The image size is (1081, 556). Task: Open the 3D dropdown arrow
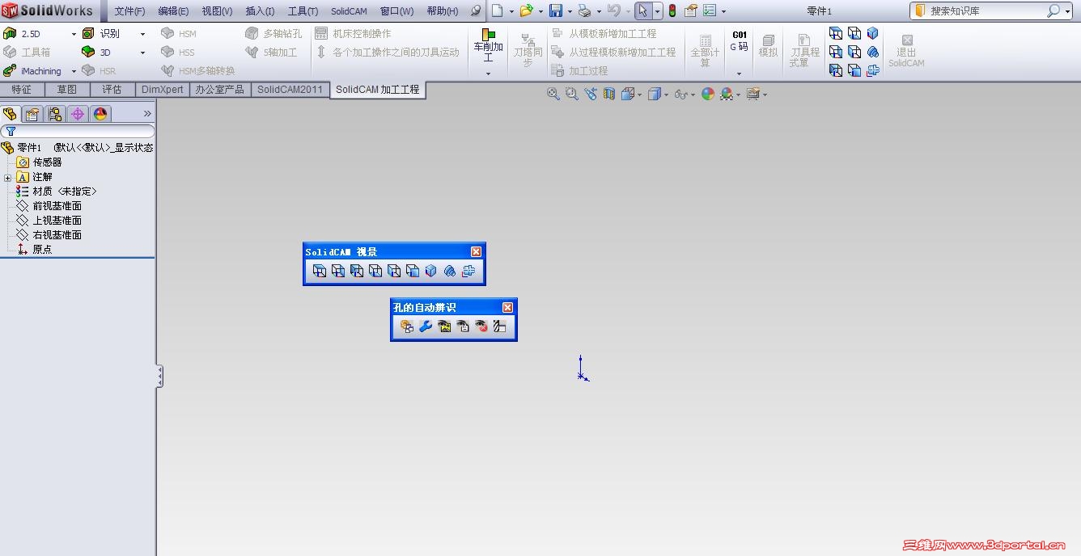[143, 53]
